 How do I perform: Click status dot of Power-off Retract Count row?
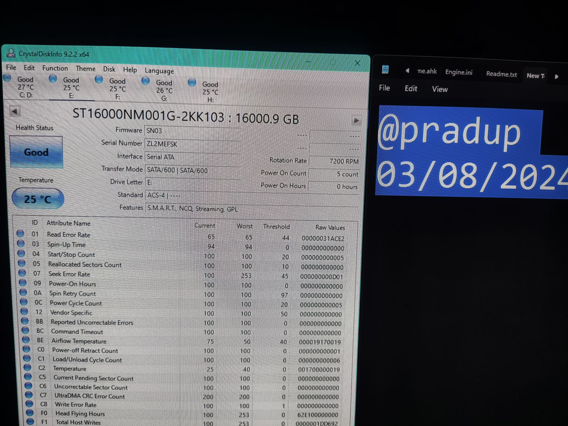coord(26,349)
